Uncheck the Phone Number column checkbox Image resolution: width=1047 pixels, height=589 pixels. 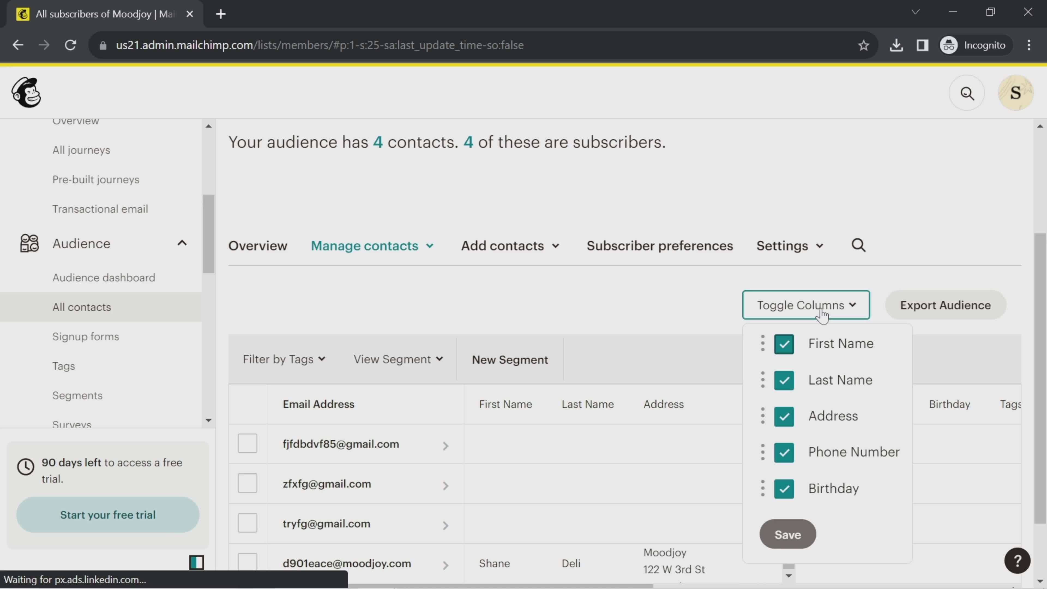click(784, 452)
